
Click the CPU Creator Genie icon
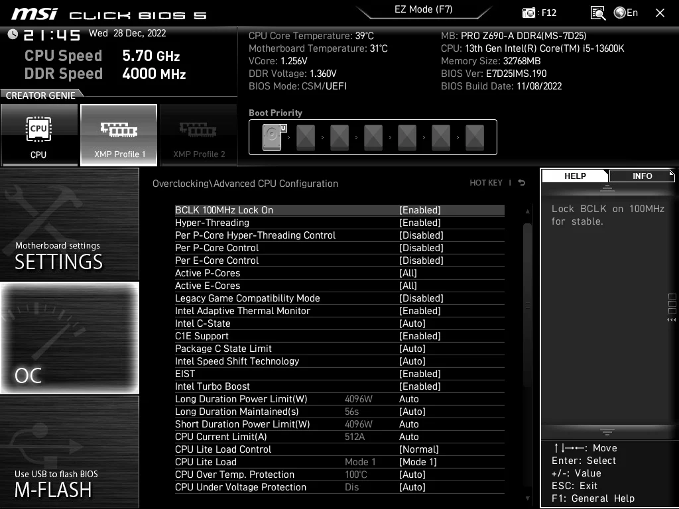pos(39,135)
